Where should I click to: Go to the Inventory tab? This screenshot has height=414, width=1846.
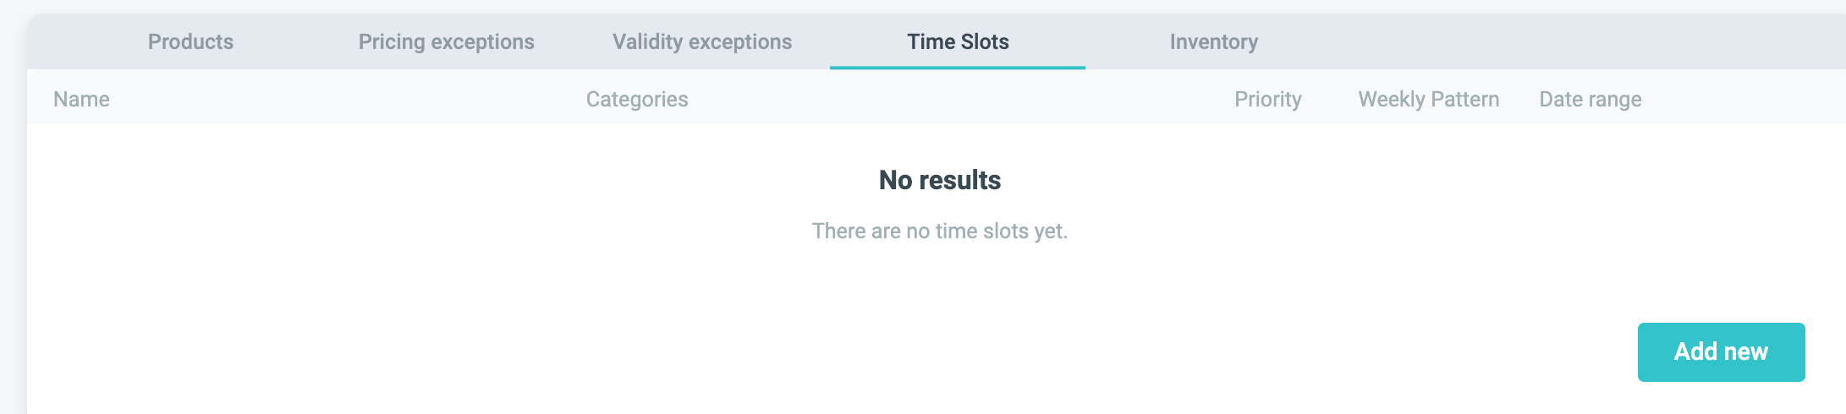[1213, 41]
